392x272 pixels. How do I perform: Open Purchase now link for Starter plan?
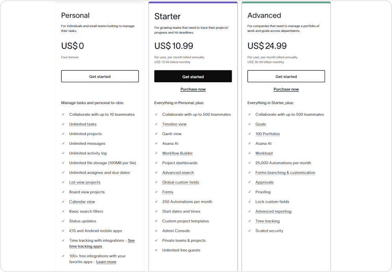coord(193,89)
